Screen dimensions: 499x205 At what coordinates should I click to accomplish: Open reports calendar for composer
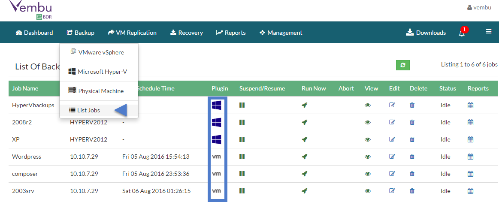pyautogui.click(x=471, y=174)
